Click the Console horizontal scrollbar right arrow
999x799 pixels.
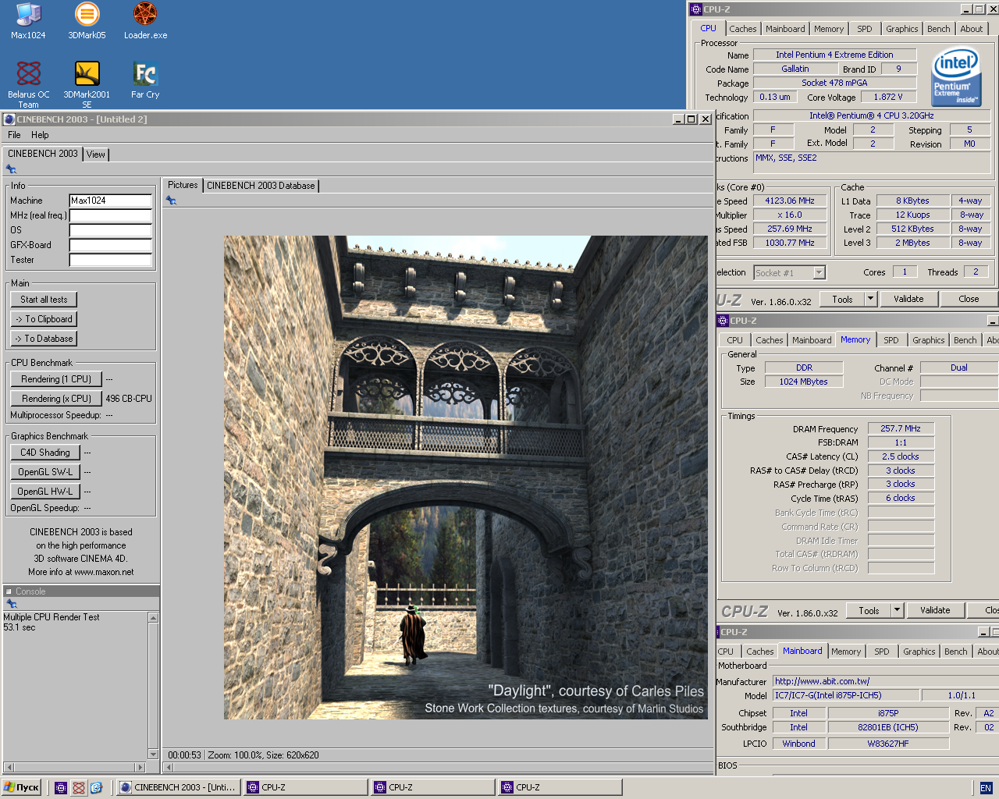pos(140,766)
